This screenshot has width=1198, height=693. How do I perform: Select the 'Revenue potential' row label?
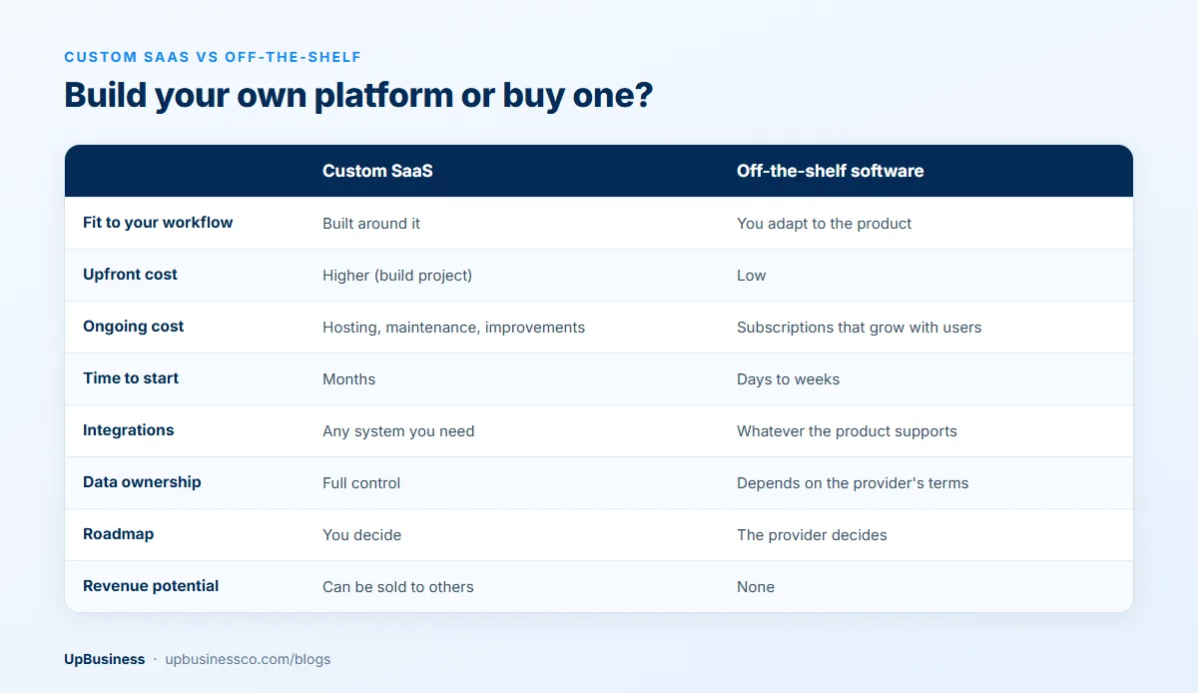click(151, 586)
